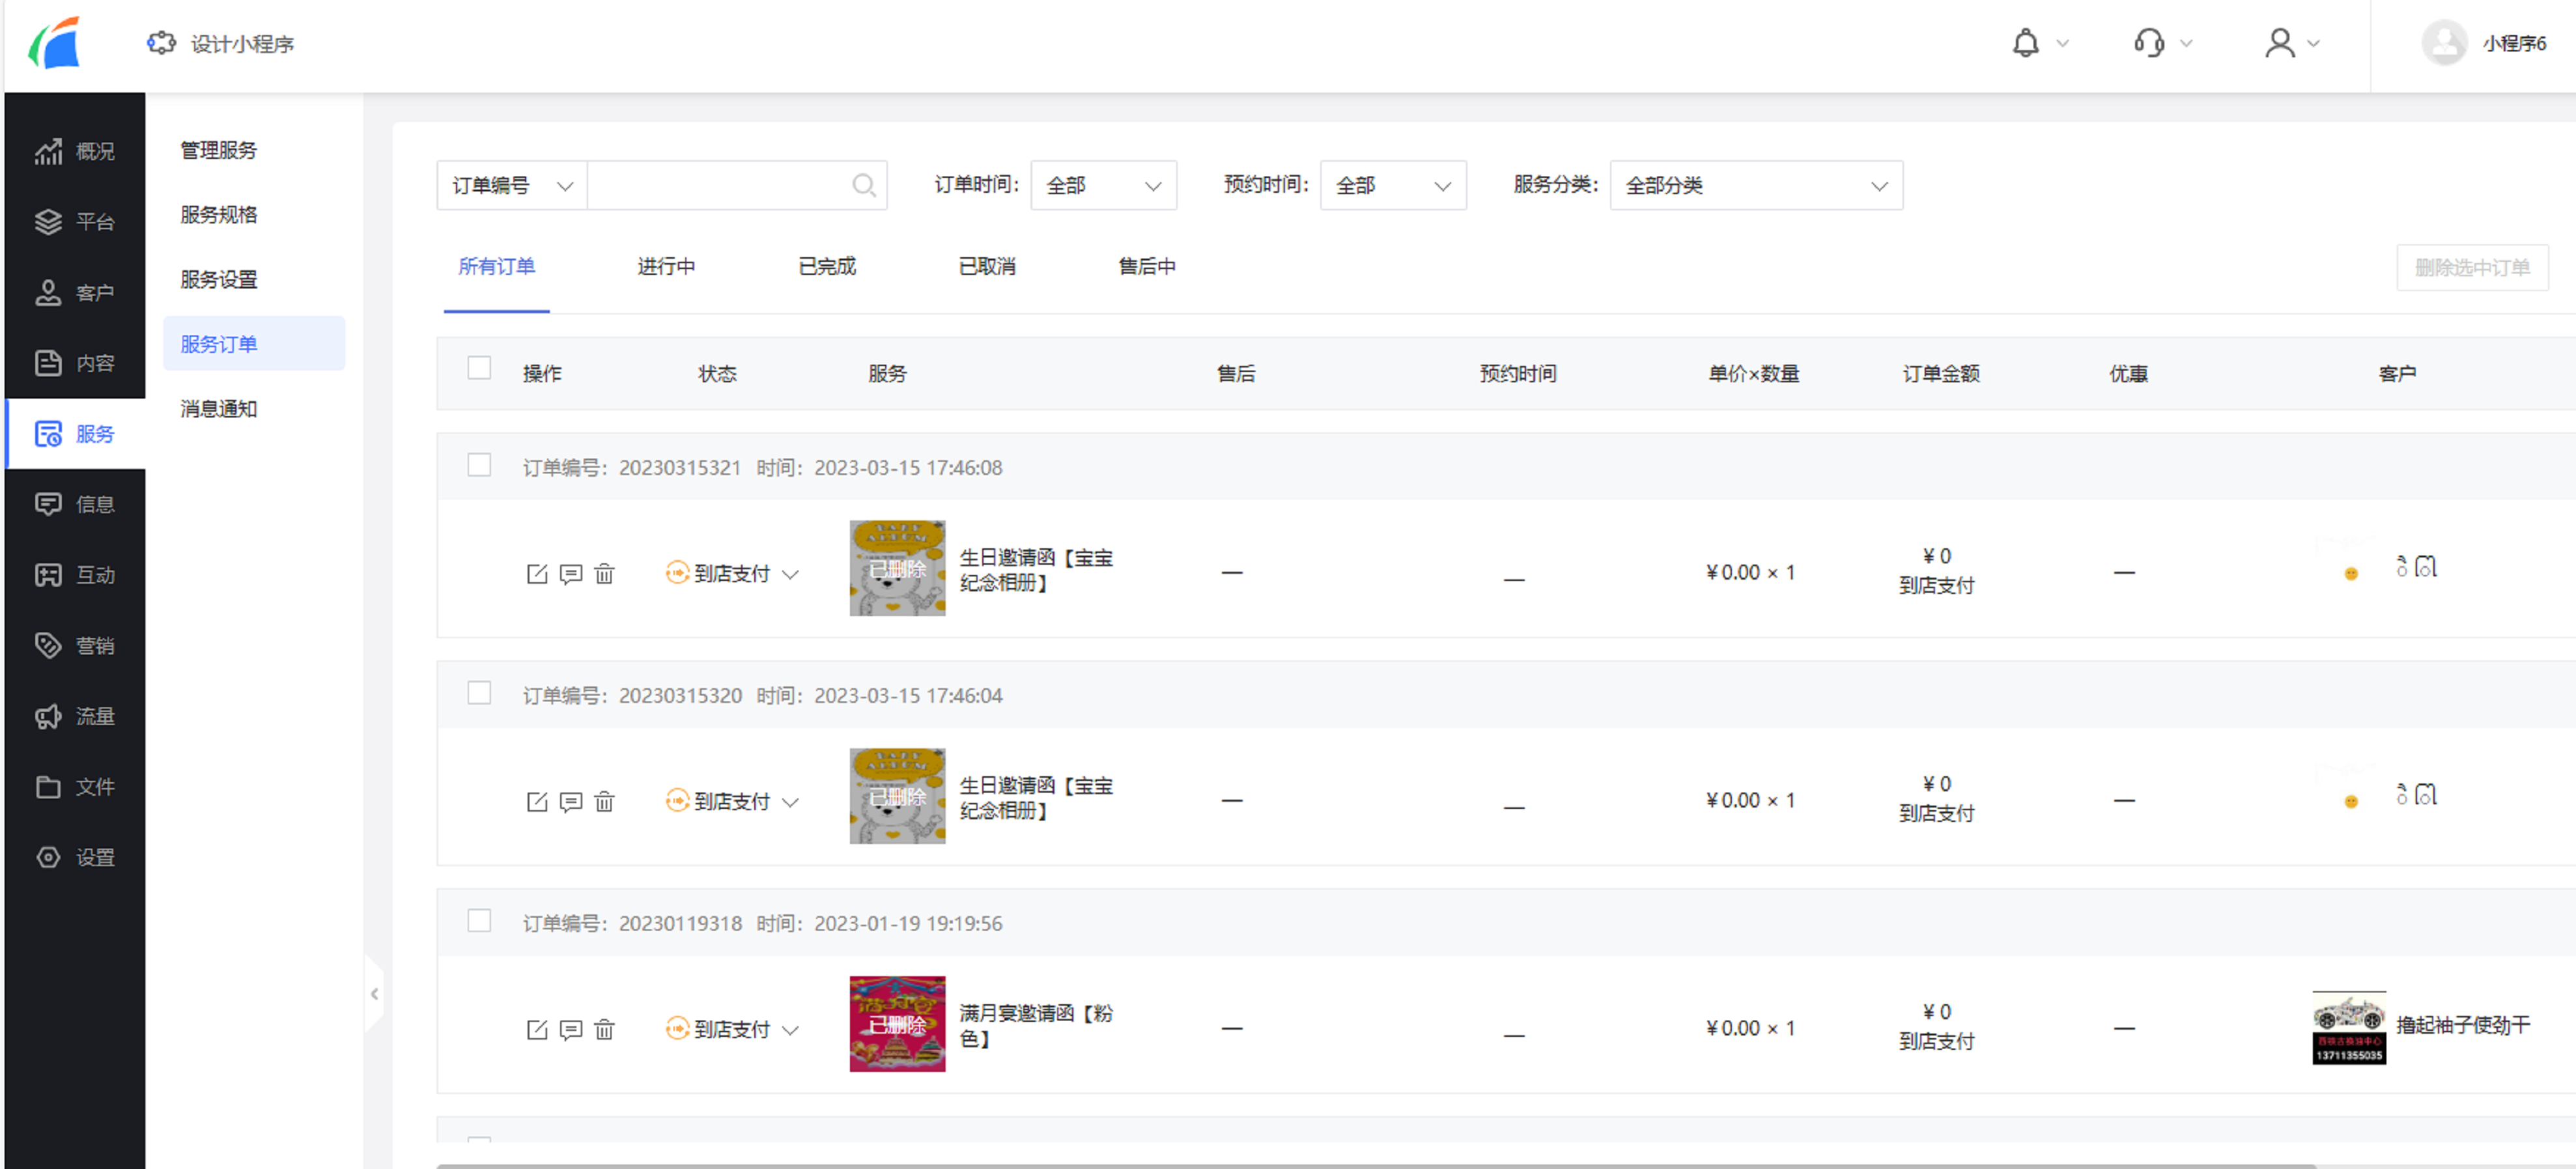The width and height of the screenshot is (2576, 1169).
Task: Collapse the submenu panel arrow
Action: 374,993
